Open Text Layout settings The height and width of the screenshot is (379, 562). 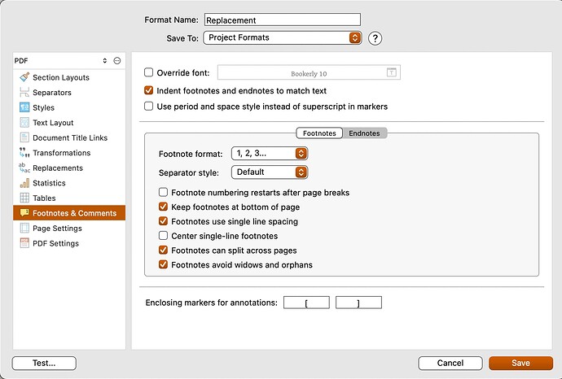69,122
